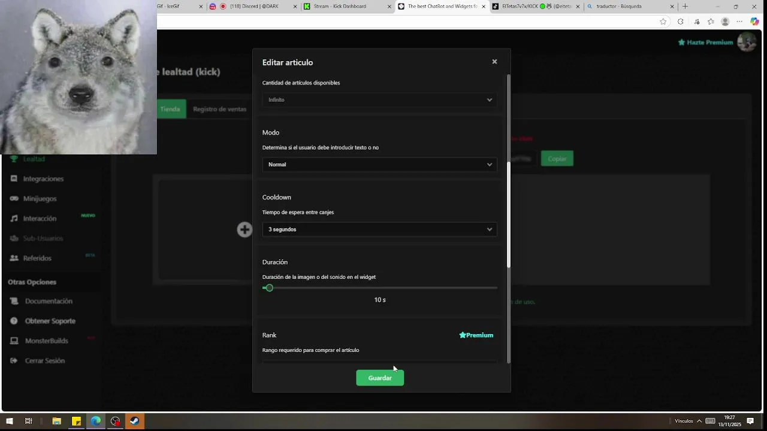Open Referidos in the sidebar
767x431 pixels.
(37, 258)
